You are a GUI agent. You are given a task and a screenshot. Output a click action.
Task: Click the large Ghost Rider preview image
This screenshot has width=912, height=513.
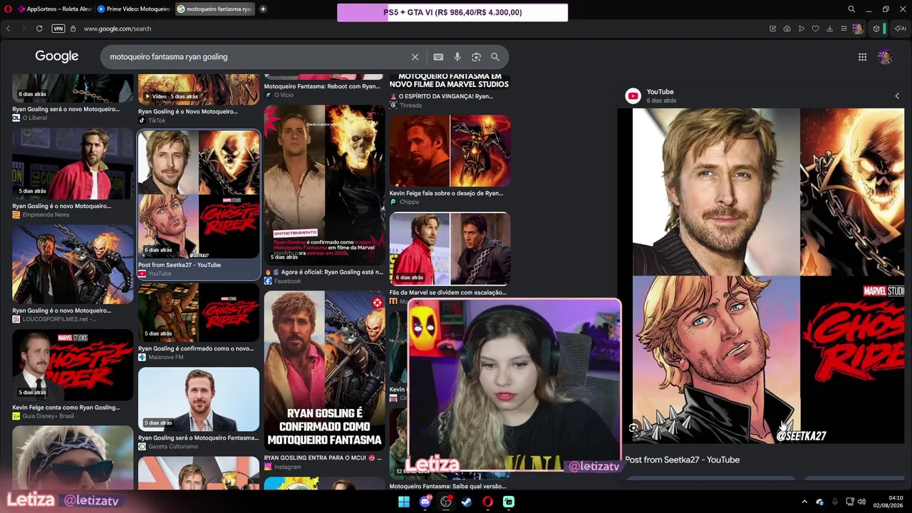(x=768, y=276)
